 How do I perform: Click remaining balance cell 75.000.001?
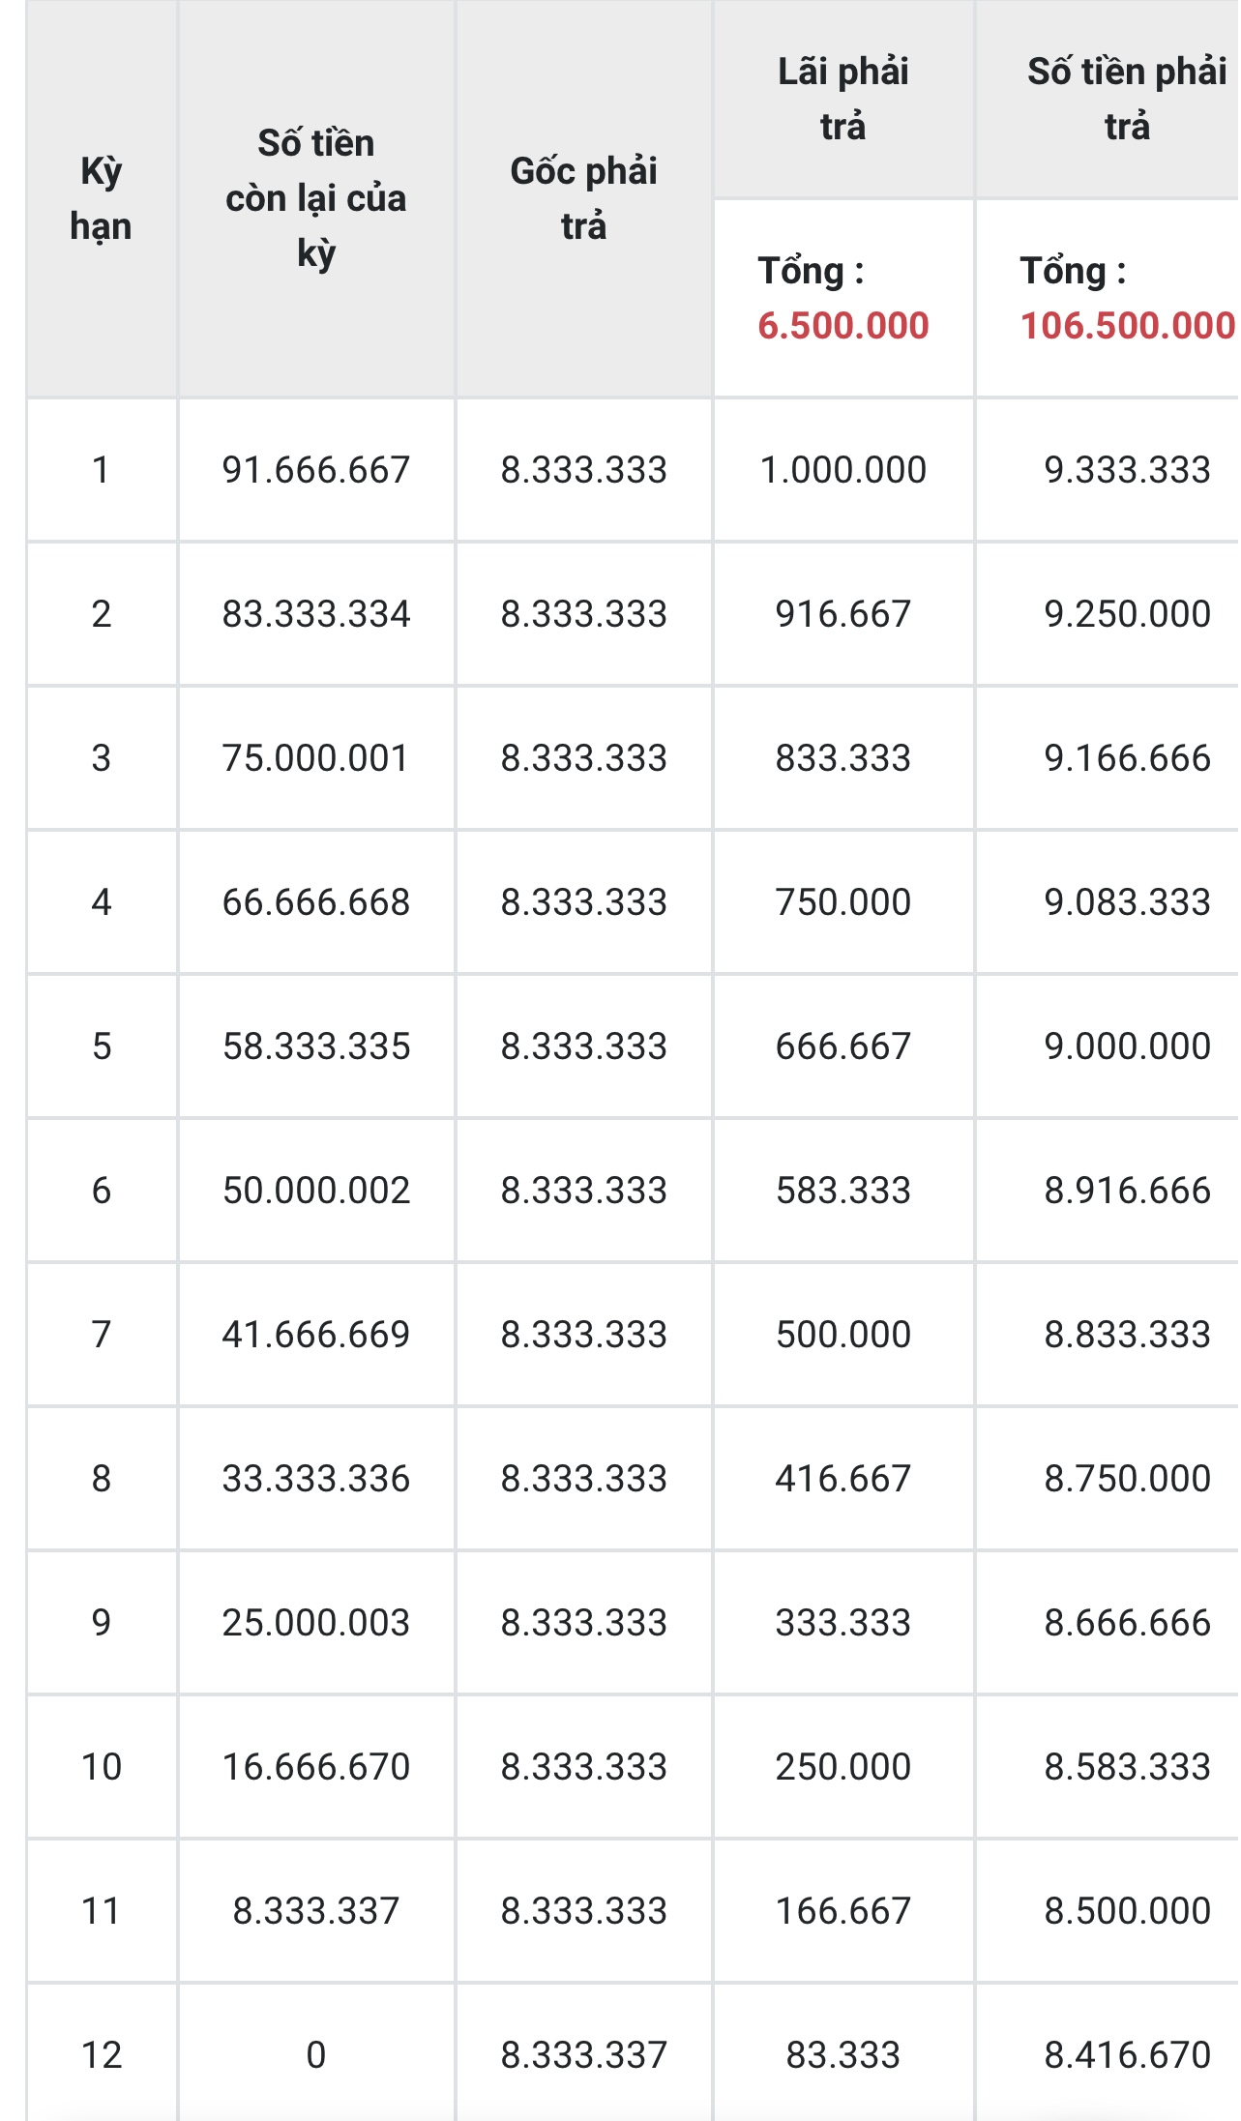315,758
